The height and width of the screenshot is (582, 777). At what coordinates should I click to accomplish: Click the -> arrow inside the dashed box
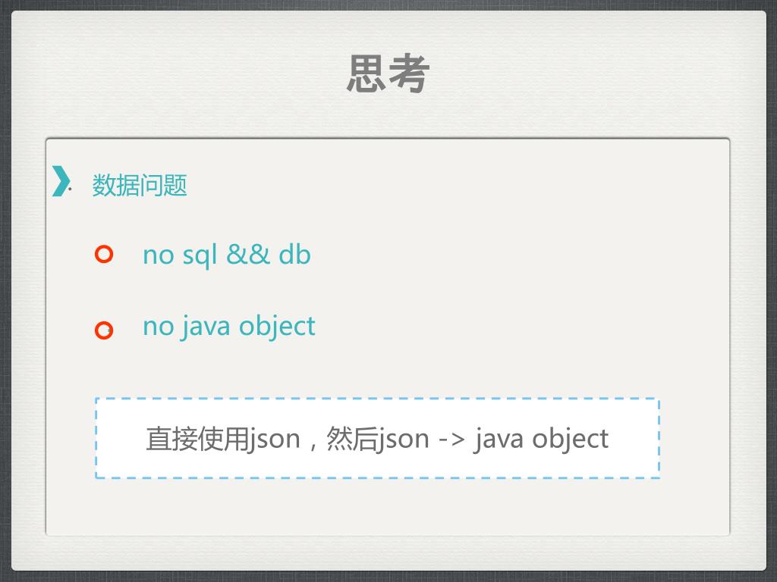pyautogui.click(x=452, y=439)
